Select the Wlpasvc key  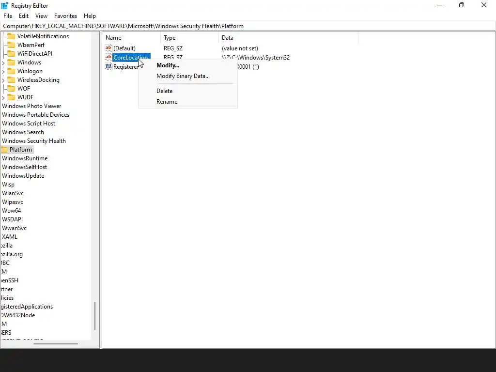click(x=12, y=202)
